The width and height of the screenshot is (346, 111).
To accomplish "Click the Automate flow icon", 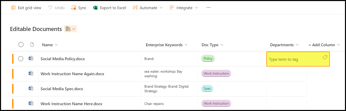I will point(135,8).
